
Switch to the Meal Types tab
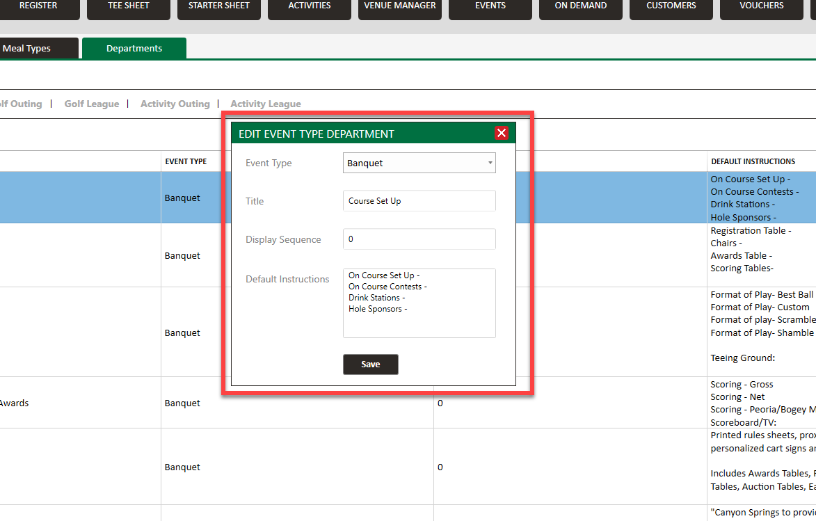coord(28,49)
